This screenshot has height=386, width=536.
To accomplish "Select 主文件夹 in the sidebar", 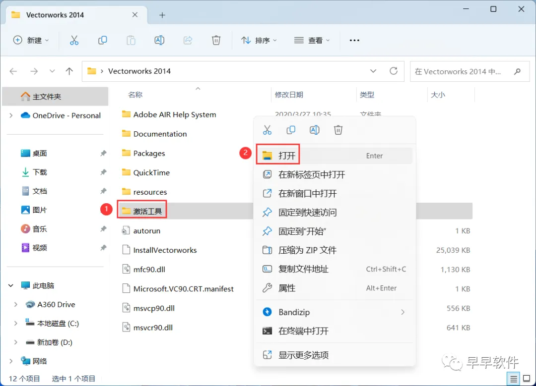I will pos(55,97).
